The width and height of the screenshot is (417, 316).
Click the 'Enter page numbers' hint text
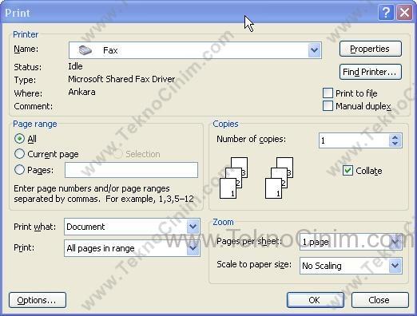(x=104, y=194)
